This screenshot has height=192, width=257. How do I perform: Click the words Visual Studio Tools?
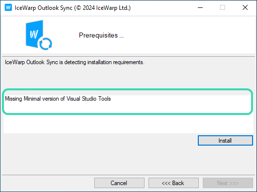(x=89, y=99)
